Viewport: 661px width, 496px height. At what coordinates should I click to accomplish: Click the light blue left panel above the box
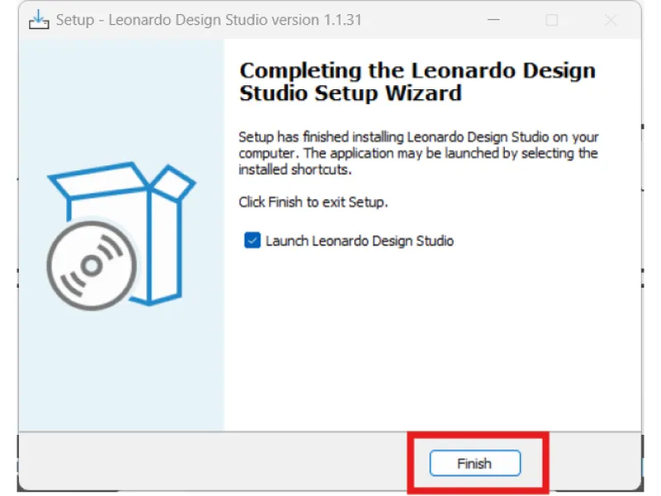tap(121, 99)
